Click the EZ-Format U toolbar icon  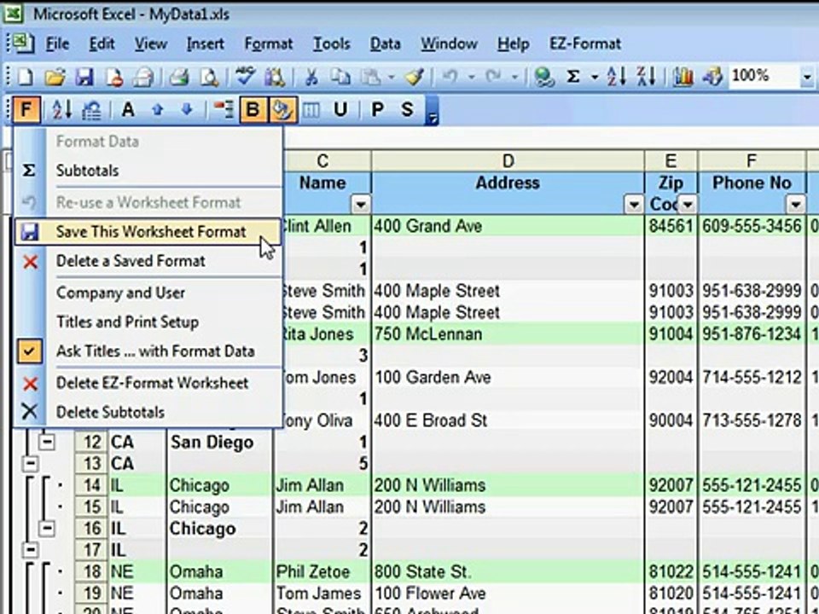(x=340, y=110)
